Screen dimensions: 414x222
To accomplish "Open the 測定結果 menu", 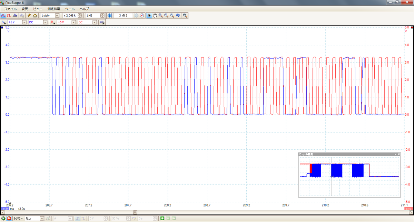I will [53, 9].
